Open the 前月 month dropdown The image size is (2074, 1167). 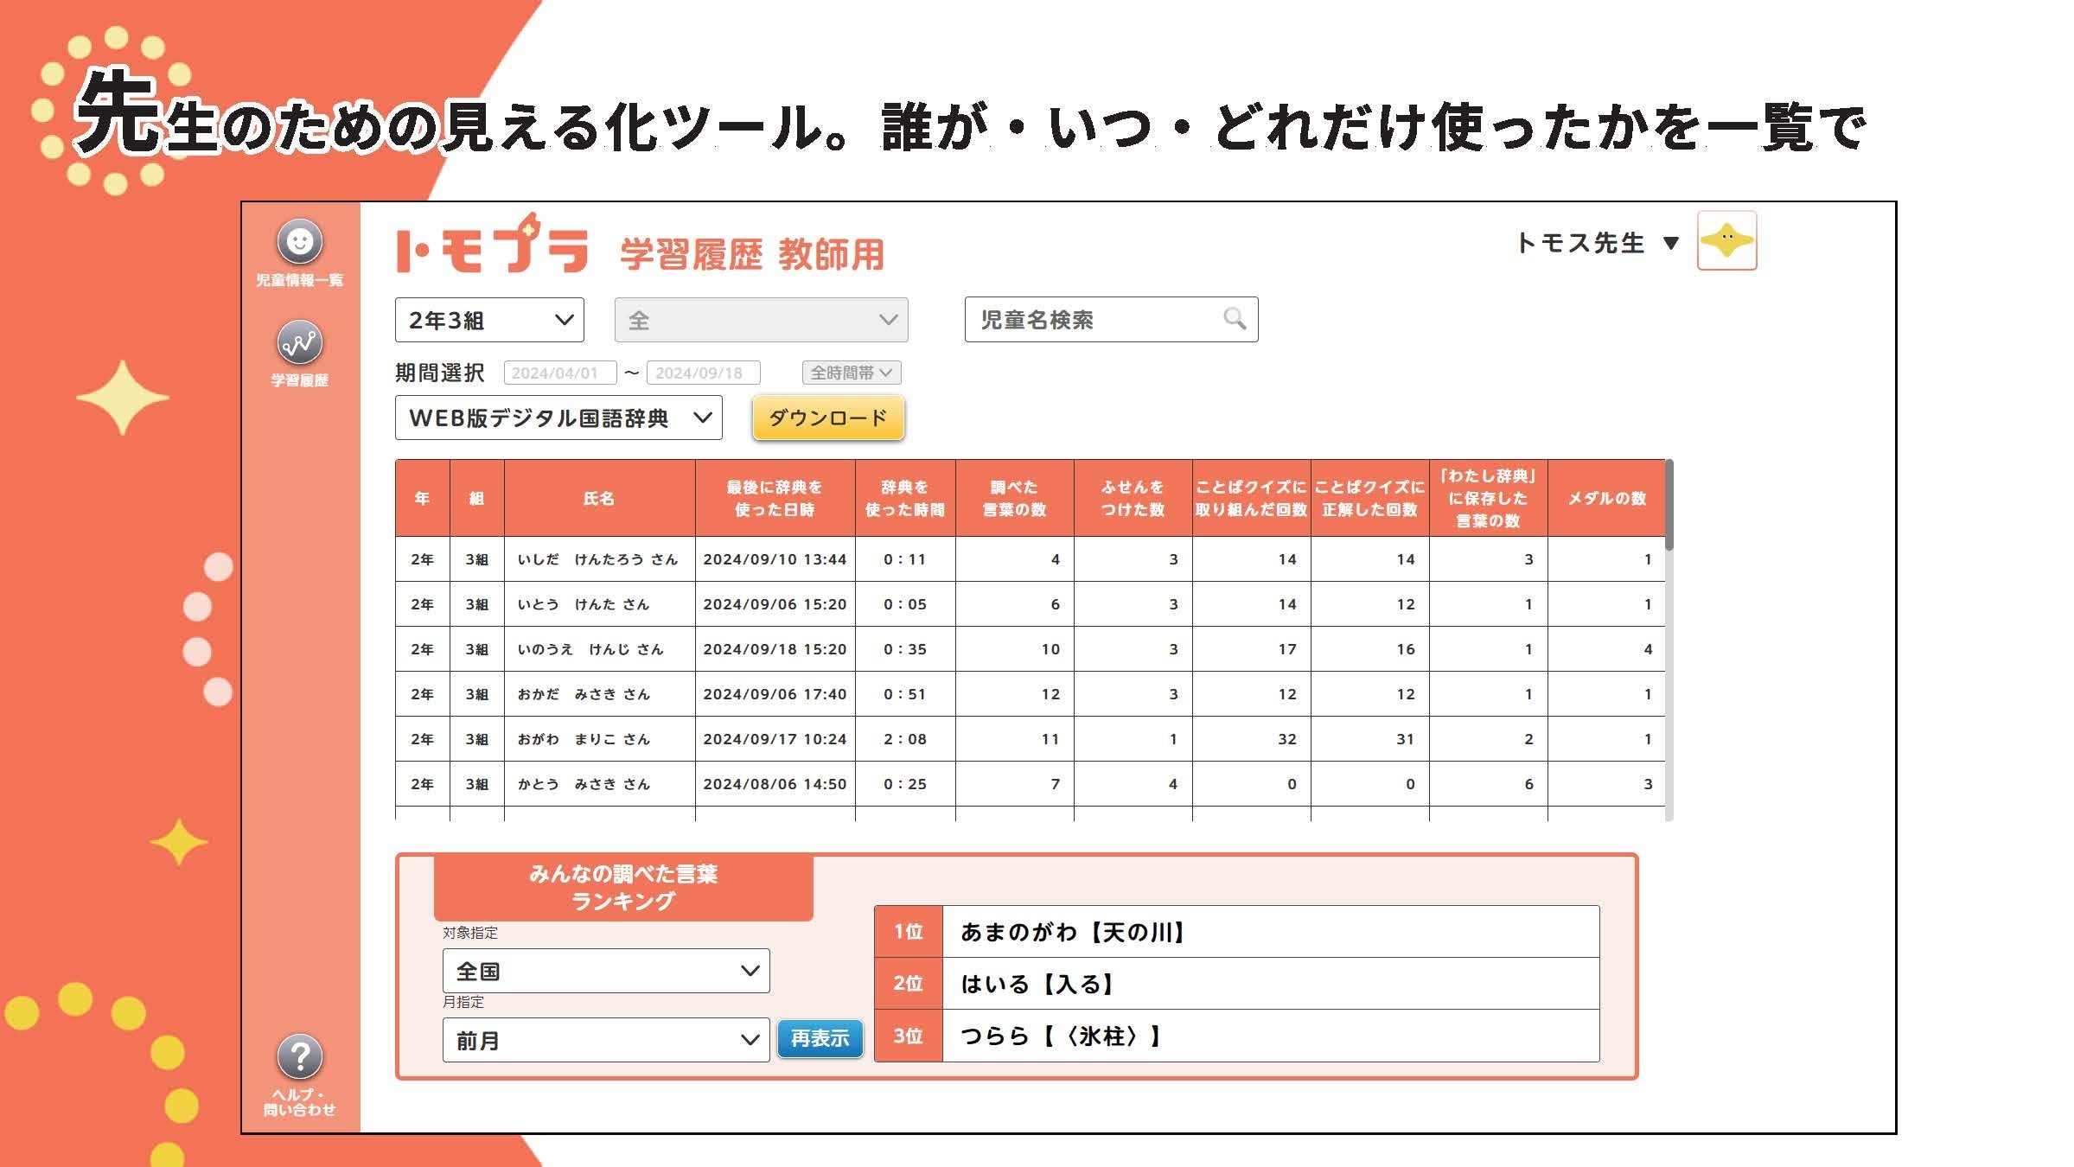605,1040
